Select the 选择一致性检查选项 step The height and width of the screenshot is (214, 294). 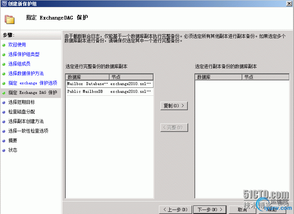pos(28,131)
